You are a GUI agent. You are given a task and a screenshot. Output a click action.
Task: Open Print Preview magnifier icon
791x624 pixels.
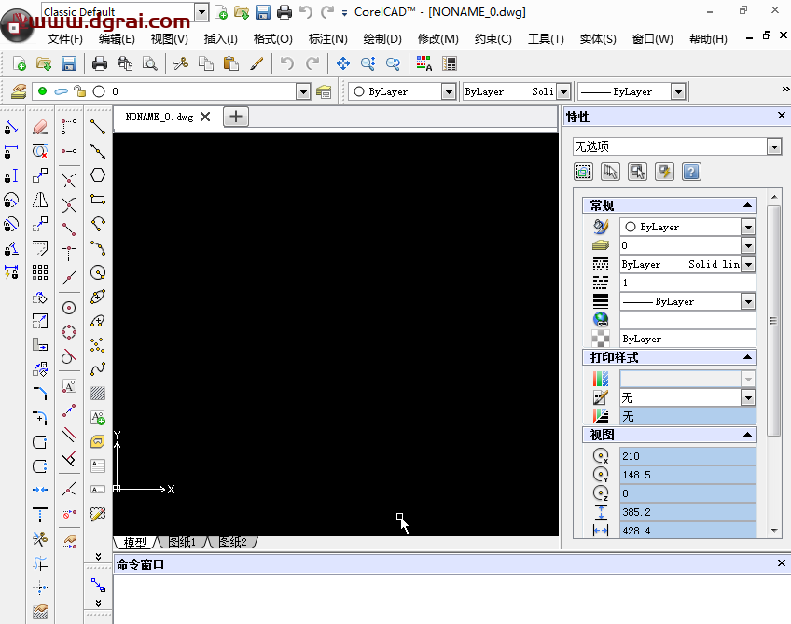[150, 63]
